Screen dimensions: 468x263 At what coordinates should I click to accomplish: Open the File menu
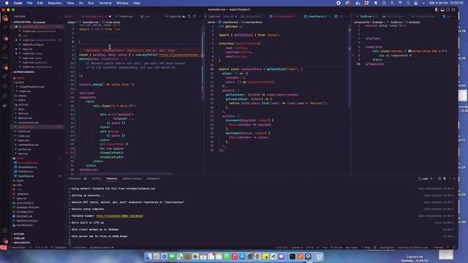click(29, 3)
